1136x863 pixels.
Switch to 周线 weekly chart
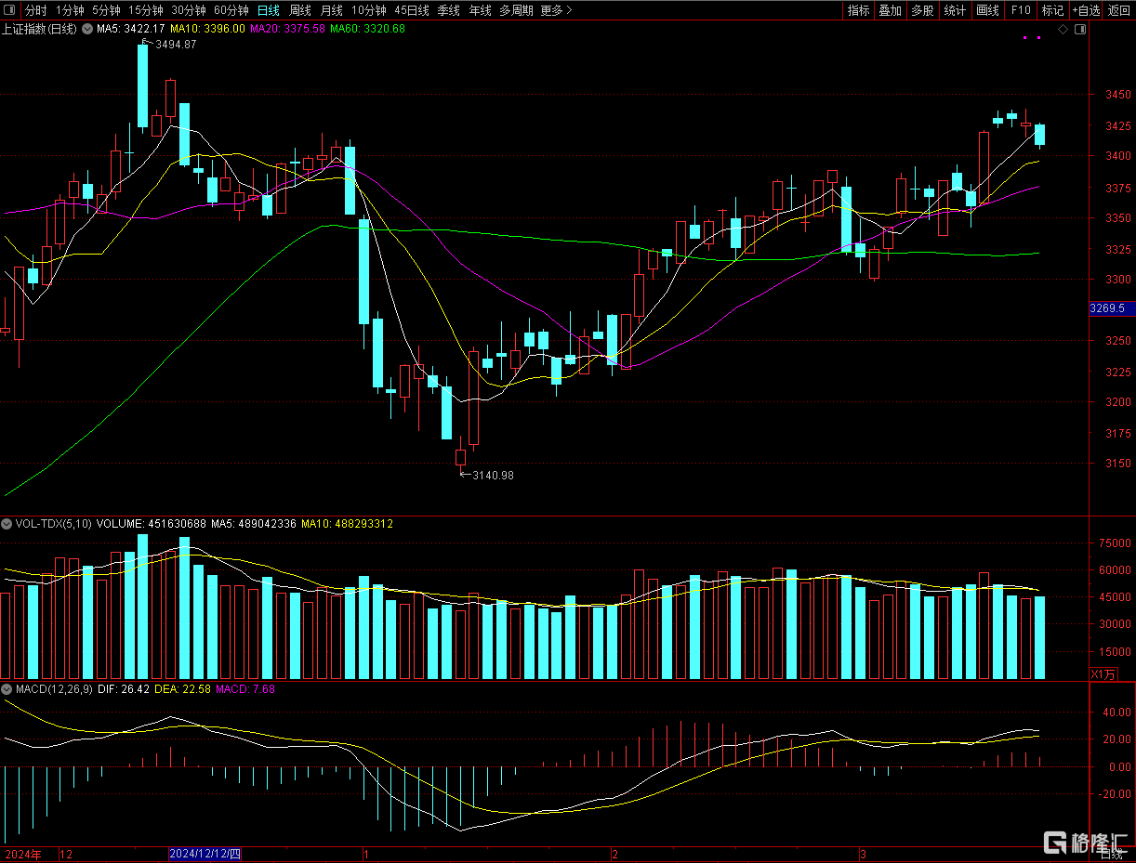(x=299, y=10)
